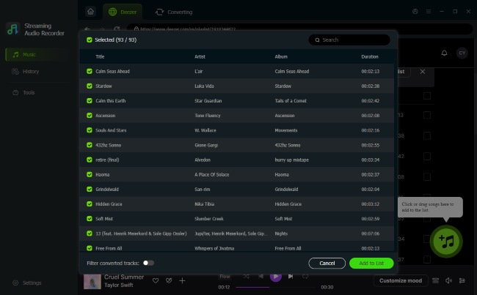The image size is (477, 295).
Task: Uncheck the Free From All track
Action: (90, 248)
